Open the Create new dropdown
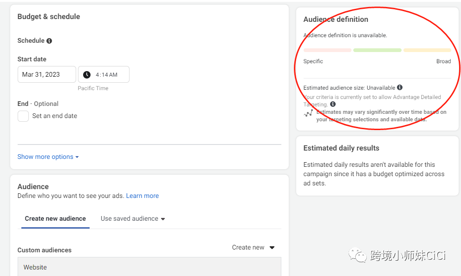Viewport: 461px width, 276px height. pyautogui.click(x=253, y=248)
